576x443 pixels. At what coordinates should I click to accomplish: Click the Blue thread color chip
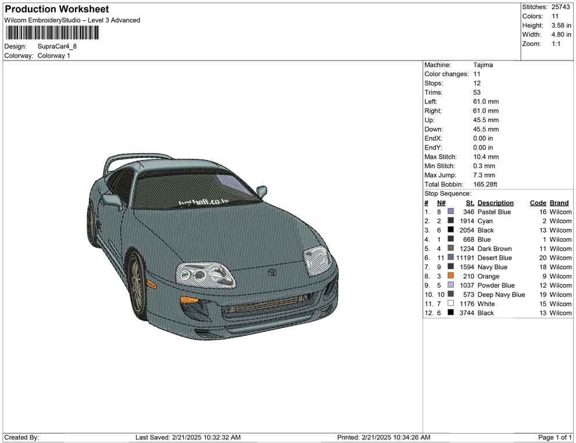451,239
